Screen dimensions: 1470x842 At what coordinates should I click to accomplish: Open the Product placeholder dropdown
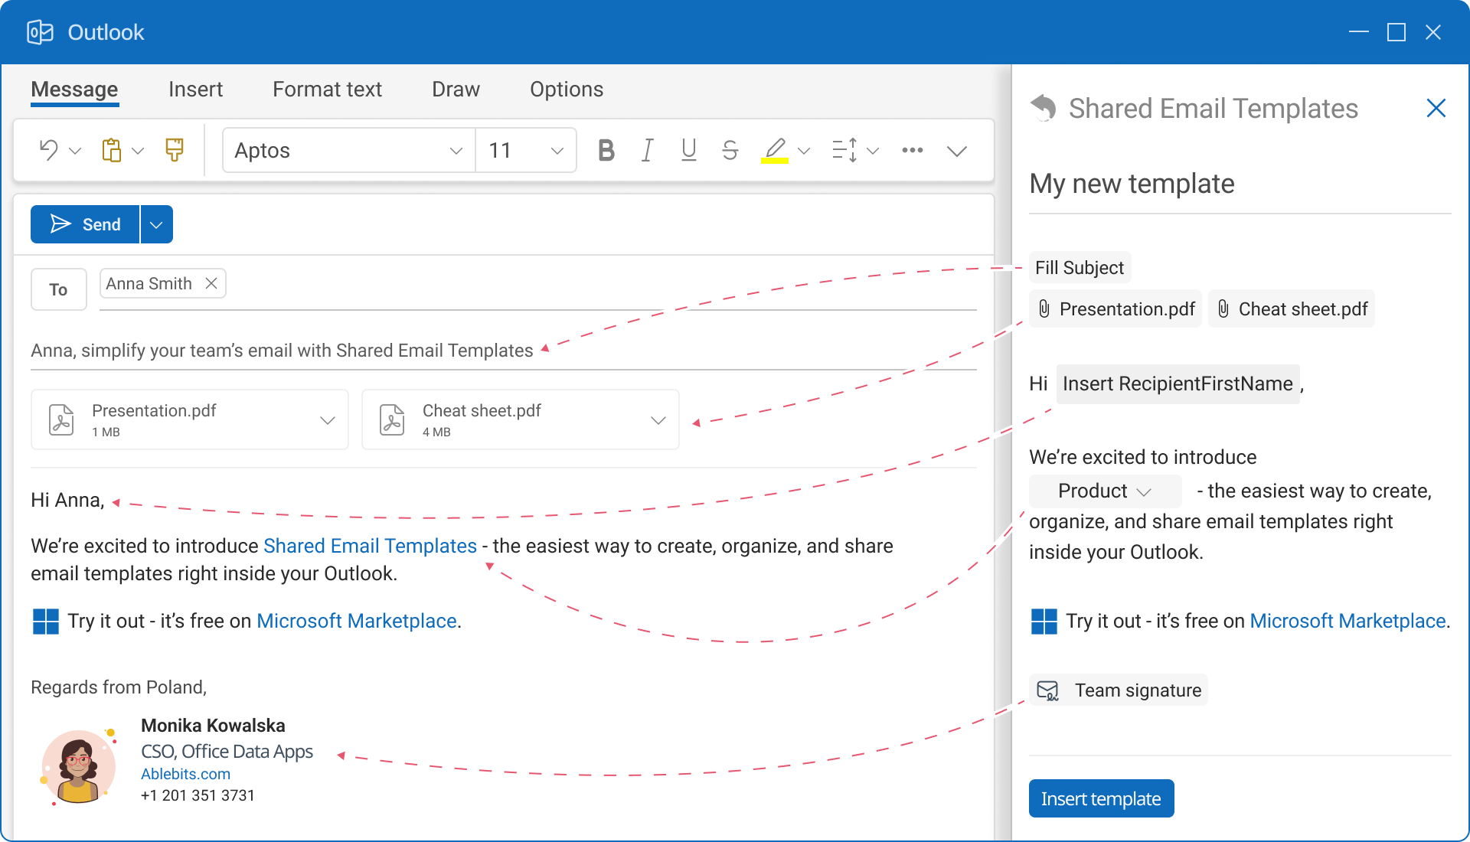pos(1145,491)
